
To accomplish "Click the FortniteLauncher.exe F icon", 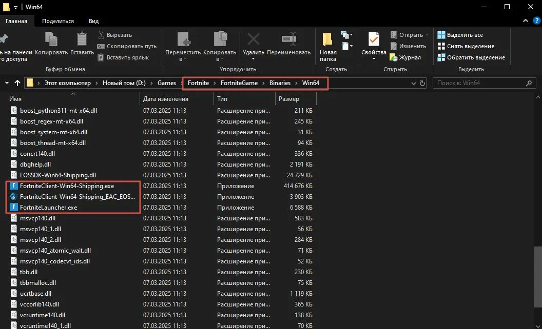I will tap(13, 208).
